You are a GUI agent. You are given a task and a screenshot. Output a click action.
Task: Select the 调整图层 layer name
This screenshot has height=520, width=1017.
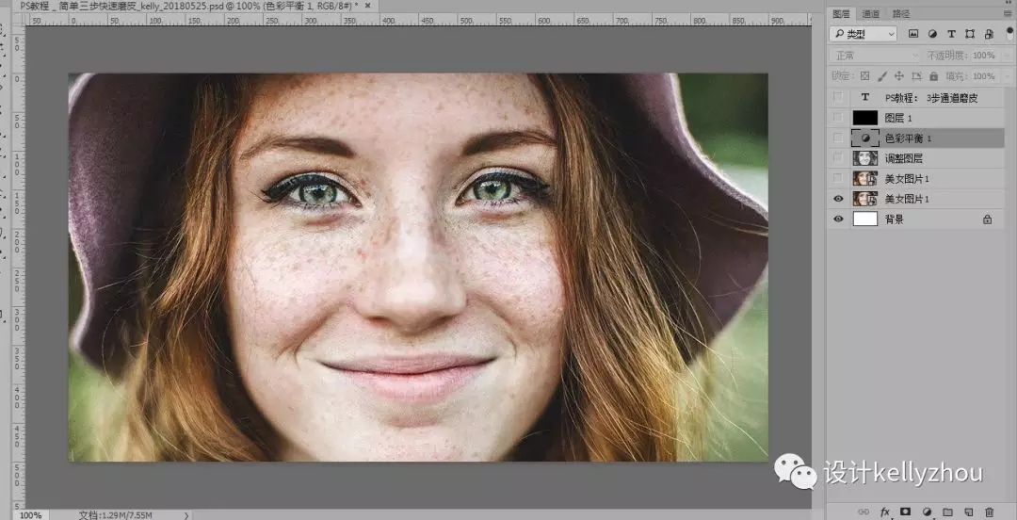[903, 158]
